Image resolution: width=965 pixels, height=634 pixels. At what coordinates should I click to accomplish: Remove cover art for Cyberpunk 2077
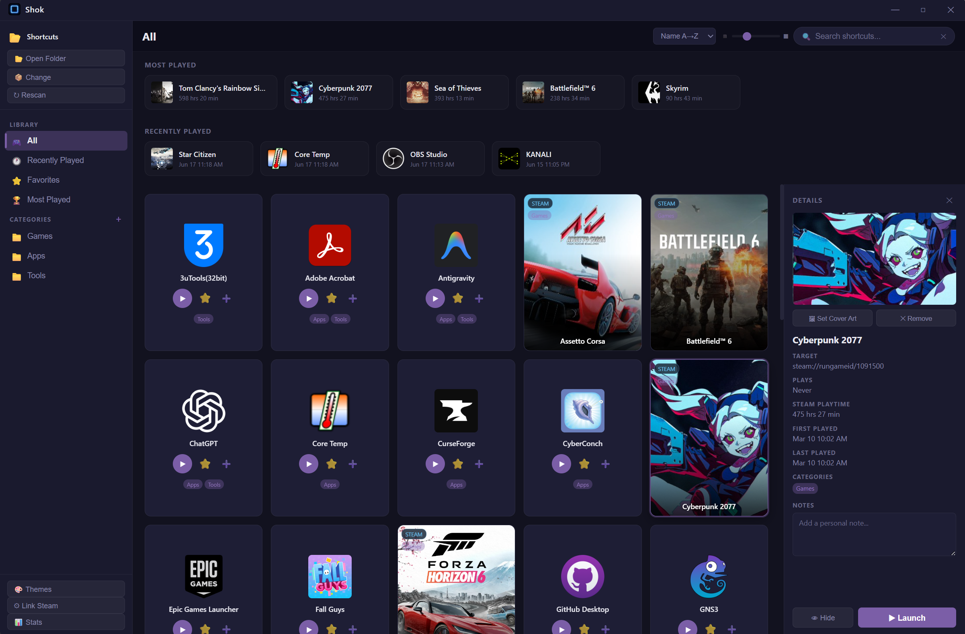[x=916, y=318]
